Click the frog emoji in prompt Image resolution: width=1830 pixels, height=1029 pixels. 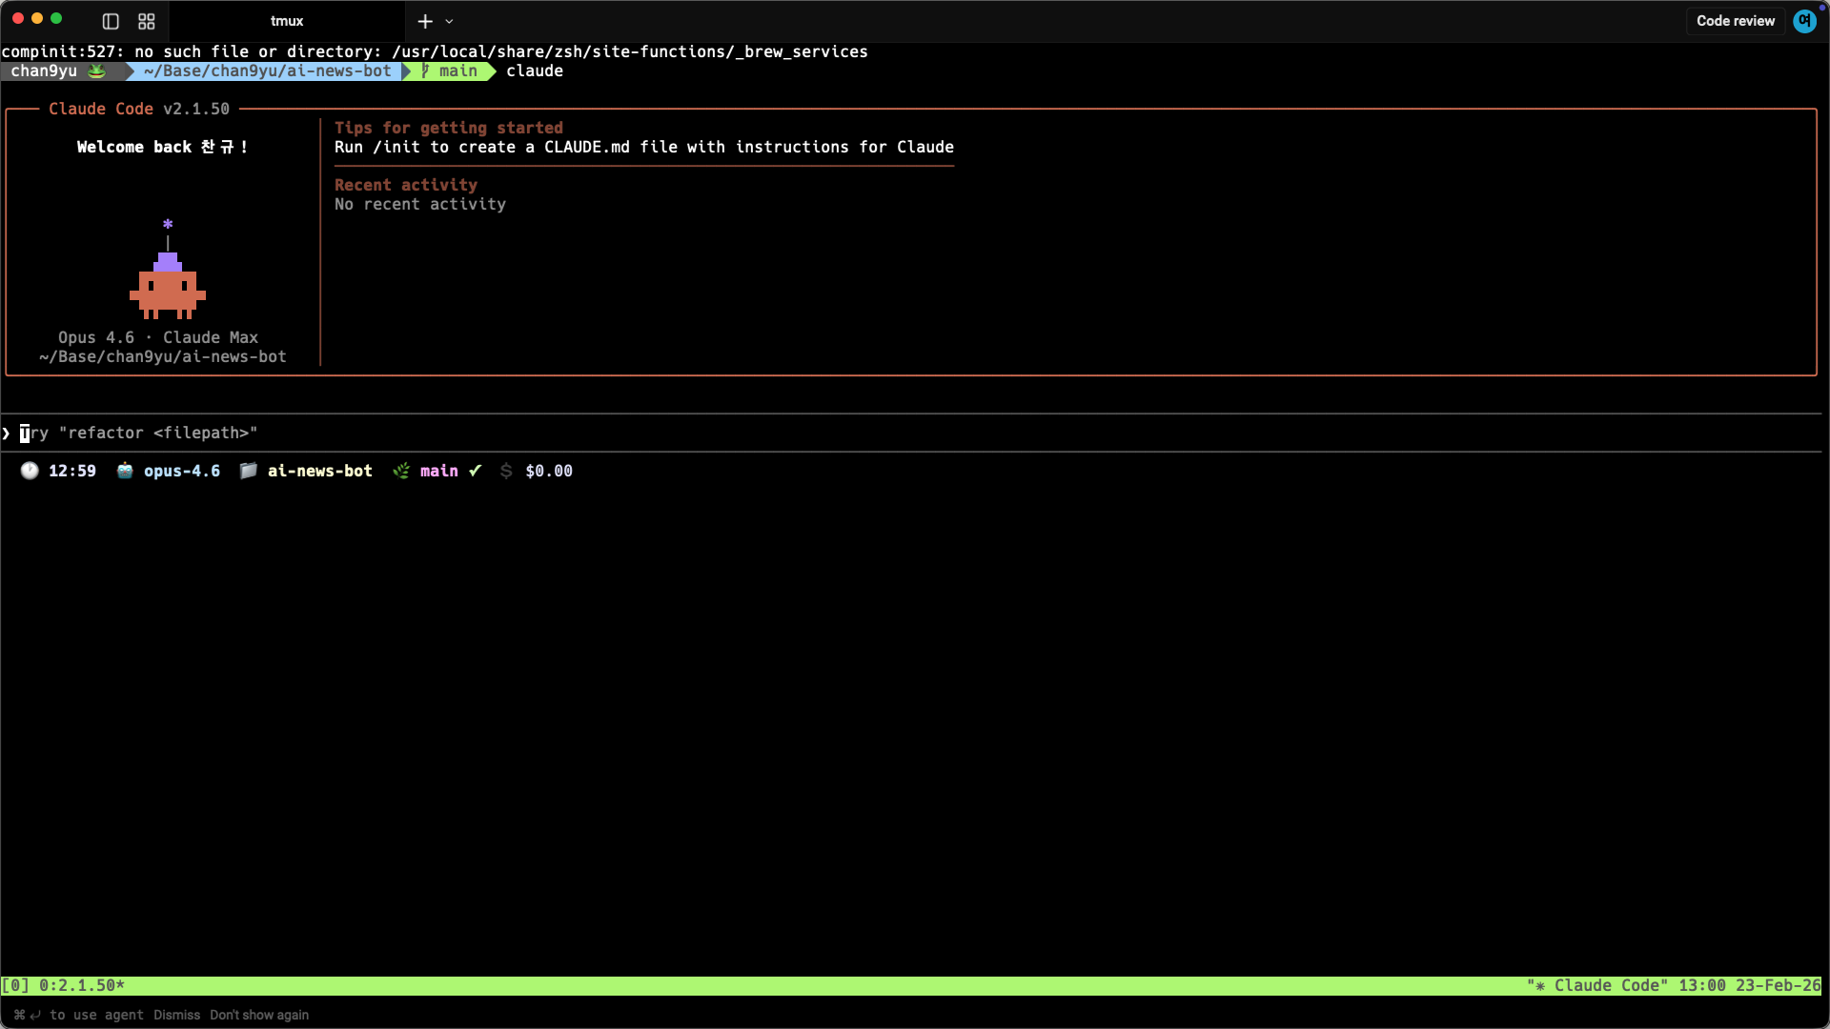97,71
